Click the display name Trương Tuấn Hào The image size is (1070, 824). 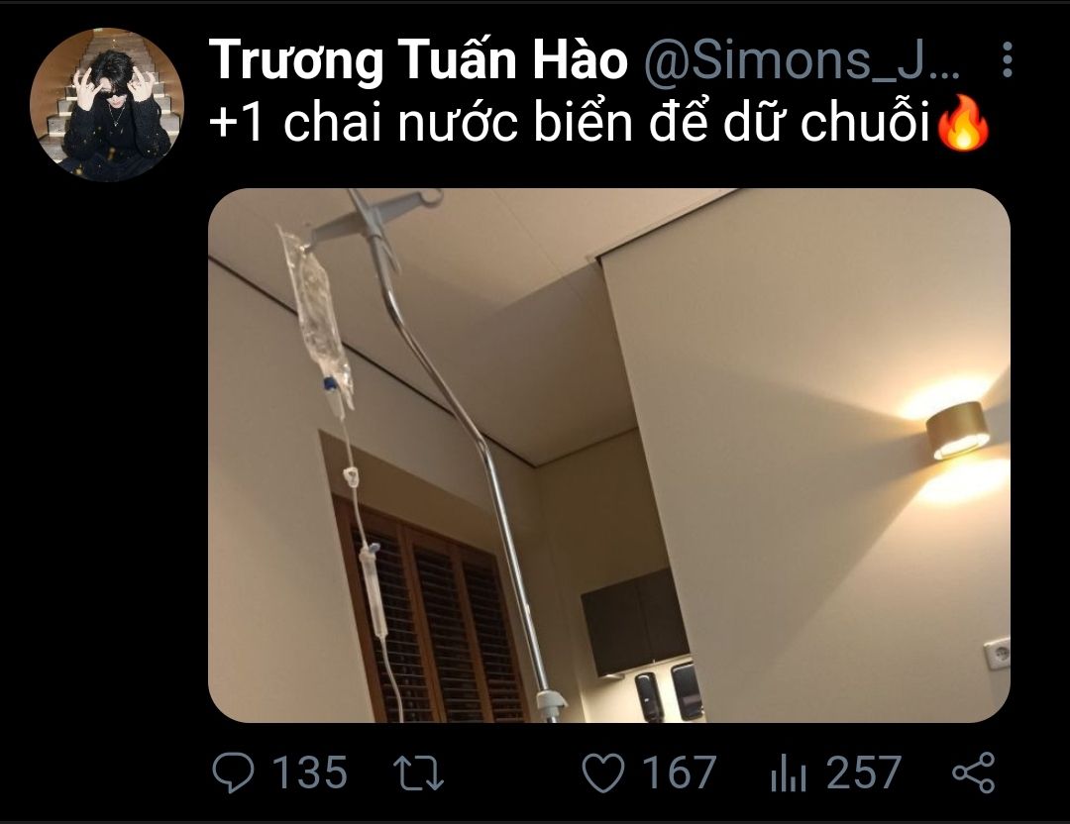418,60
